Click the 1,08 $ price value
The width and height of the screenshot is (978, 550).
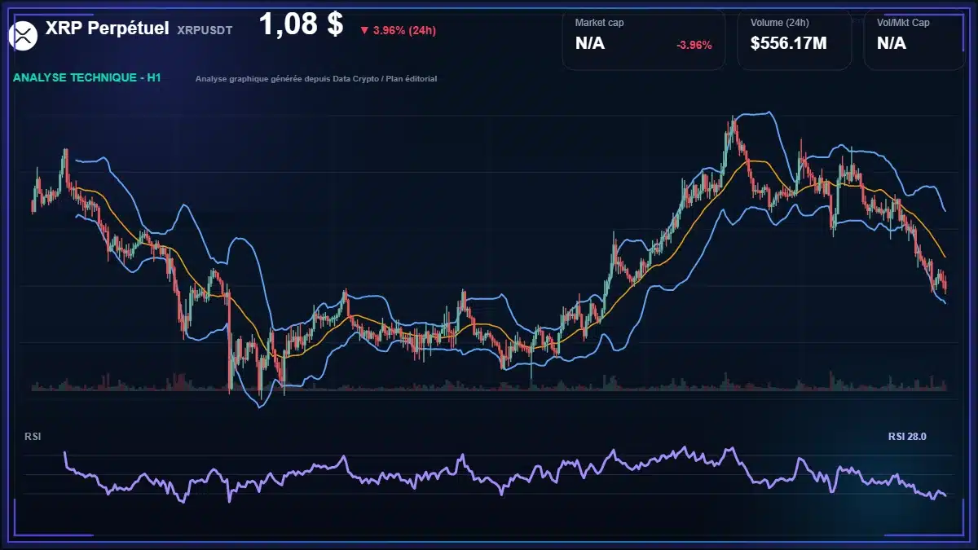[x=301, y=24]
